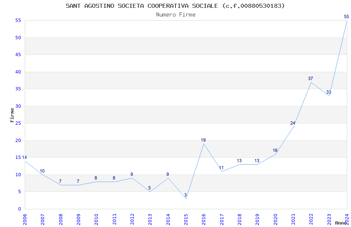The image size is (351, 227).
Task: Click the Firme vertical axis label
Action: point(12,115)
